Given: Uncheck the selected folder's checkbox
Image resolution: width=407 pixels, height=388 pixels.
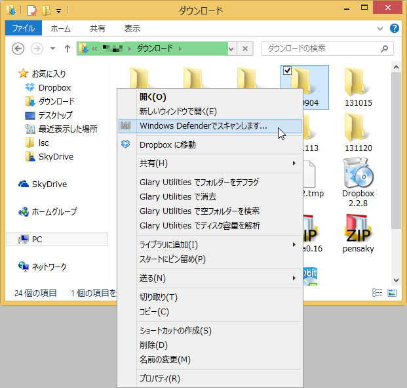Looking at the screenshot, I should 287,70.
